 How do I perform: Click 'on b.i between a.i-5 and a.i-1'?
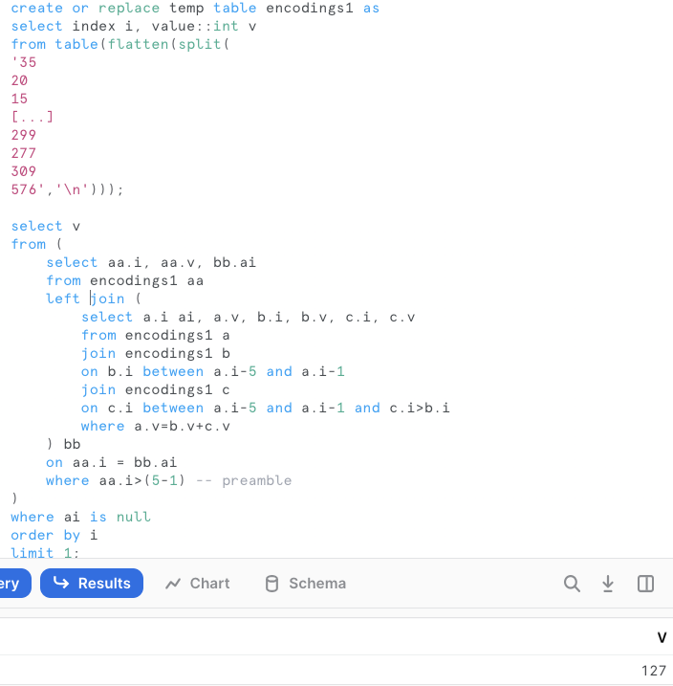tap(213, 372)
